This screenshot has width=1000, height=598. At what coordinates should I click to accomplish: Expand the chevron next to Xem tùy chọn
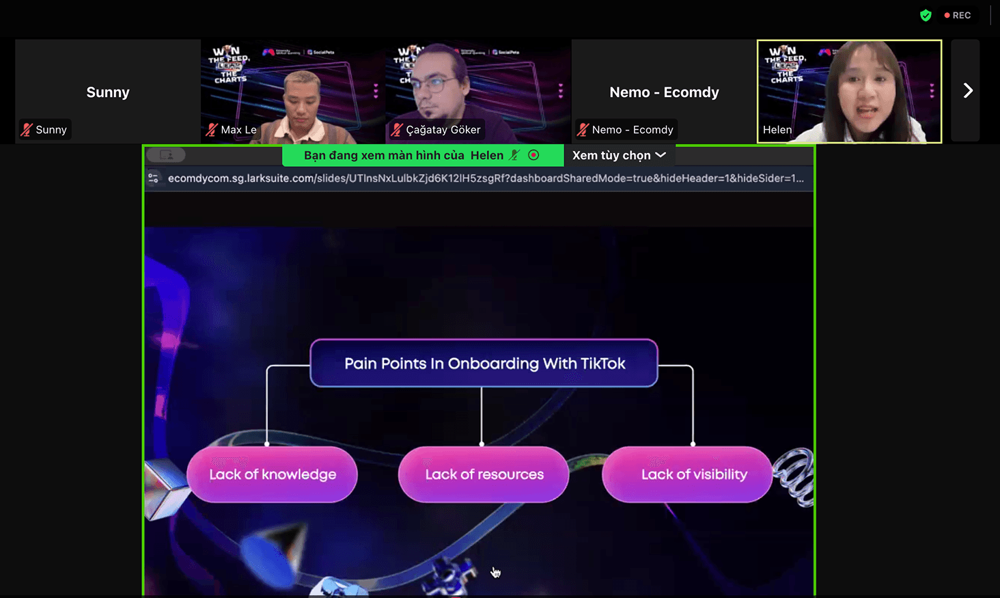pyautogui.click(x=660, y=155)
